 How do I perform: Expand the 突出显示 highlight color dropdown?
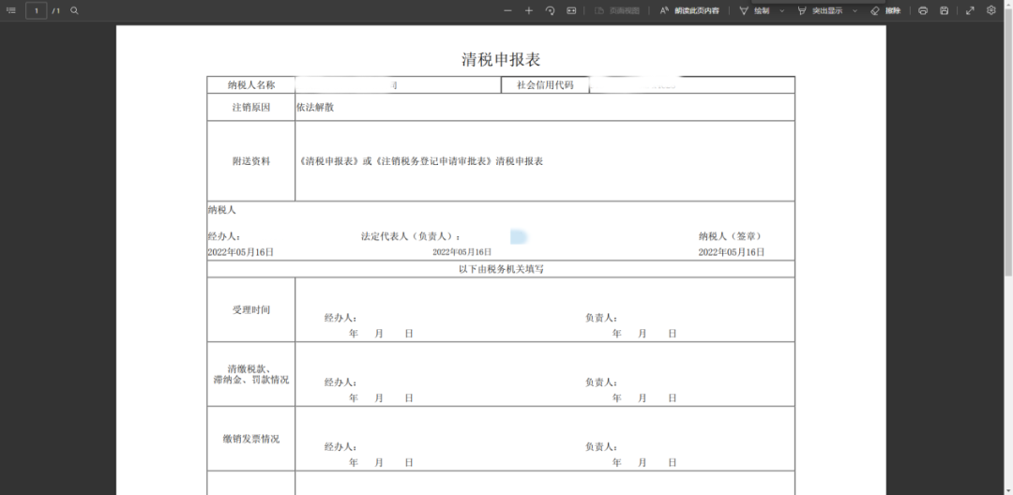(854, 10)
